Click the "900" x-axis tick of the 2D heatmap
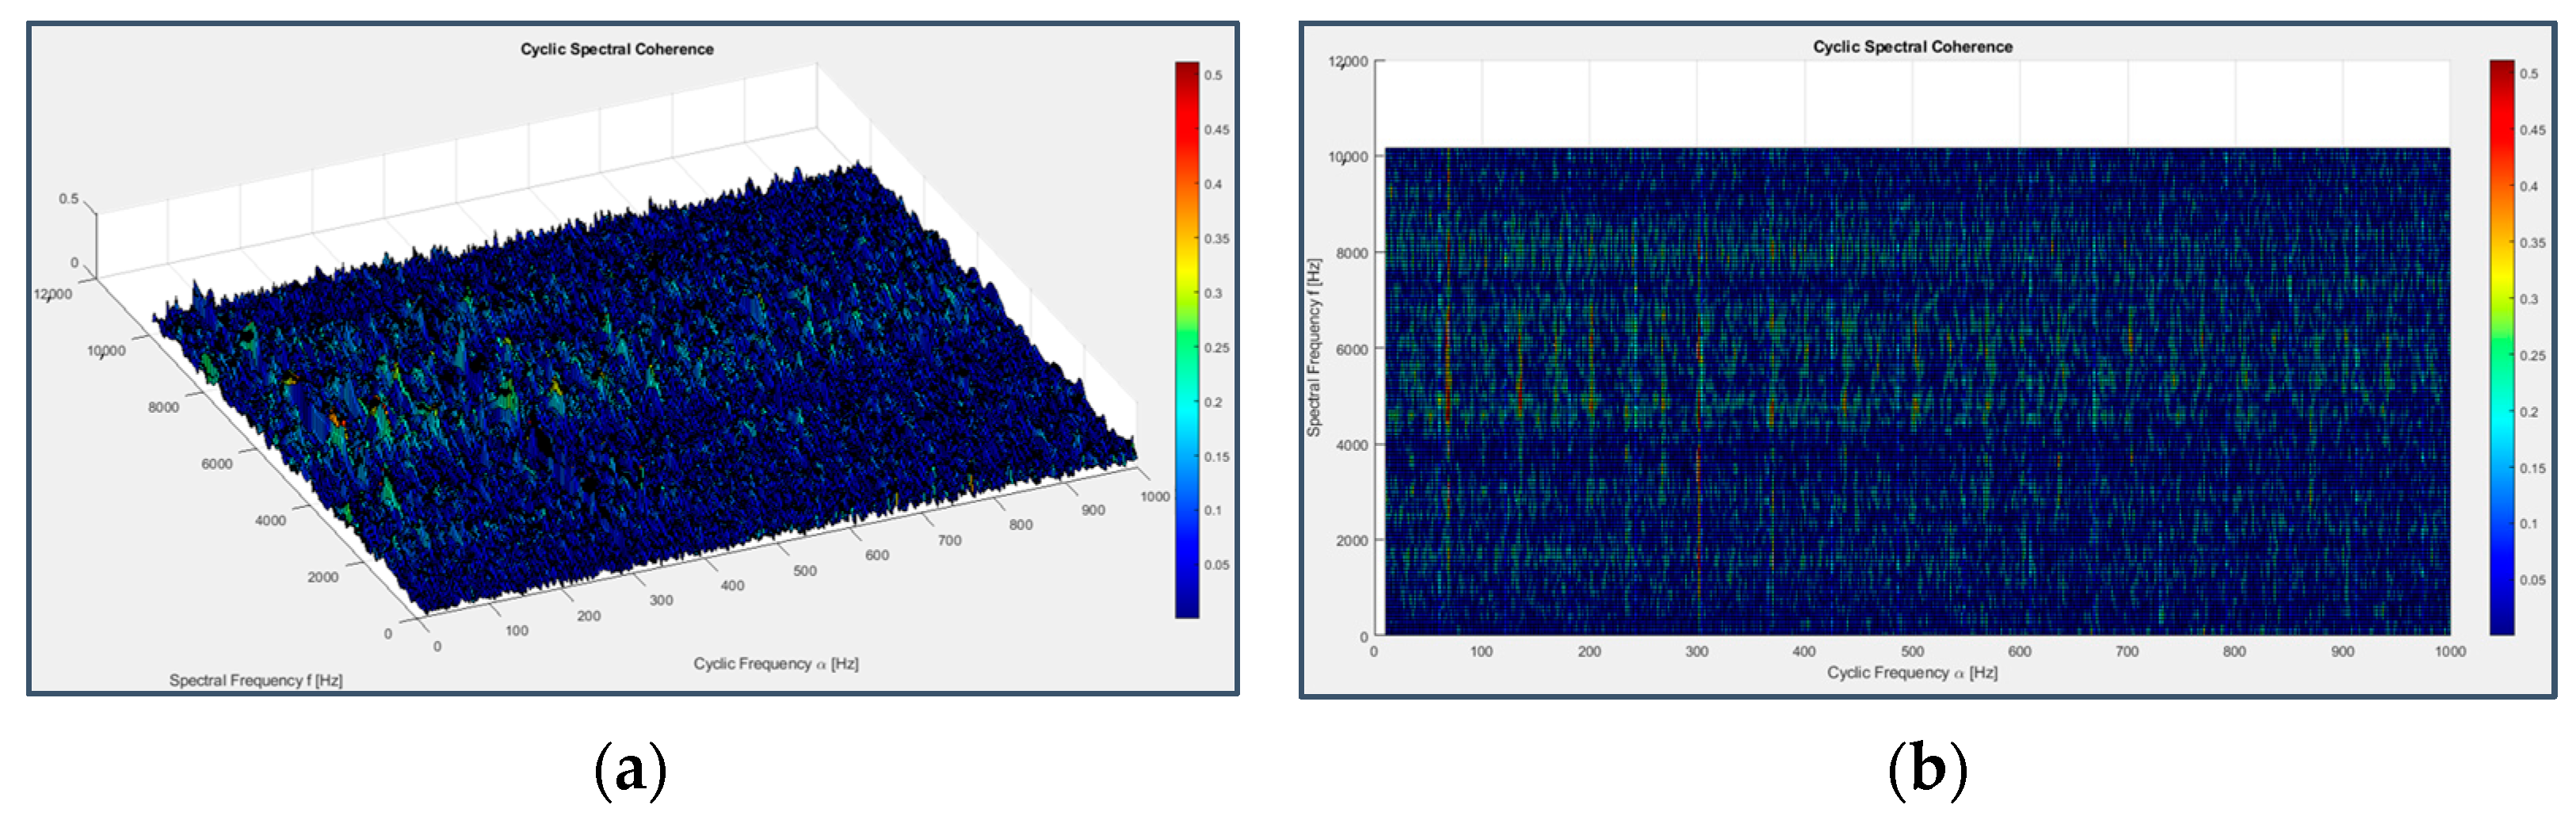2576x820 pixels. pos(2343,652)
